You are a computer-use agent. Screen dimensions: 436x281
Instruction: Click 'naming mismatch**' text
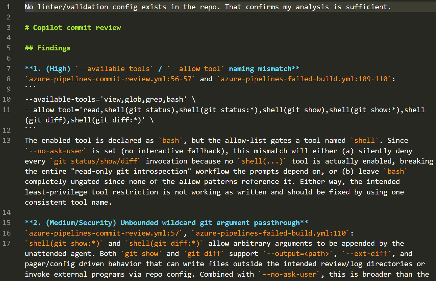pyautogui.click(x=264, y=69)
